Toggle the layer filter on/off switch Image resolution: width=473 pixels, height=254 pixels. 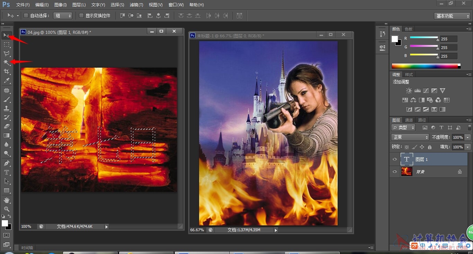[x=470, y=127]
